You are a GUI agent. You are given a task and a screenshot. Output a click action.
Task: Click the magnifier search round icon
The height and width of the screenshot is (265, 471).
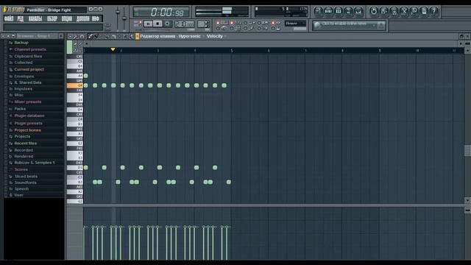click(x=414, y=12)
